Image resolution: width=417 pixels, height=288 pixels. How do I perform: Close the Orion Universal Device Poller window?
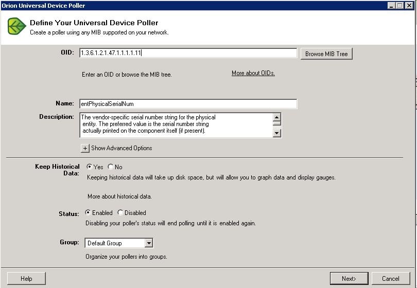[x=409, y=5]
